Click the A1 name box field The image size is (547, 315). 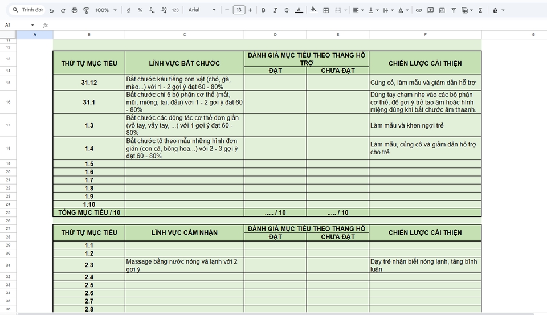pos(17,25)
